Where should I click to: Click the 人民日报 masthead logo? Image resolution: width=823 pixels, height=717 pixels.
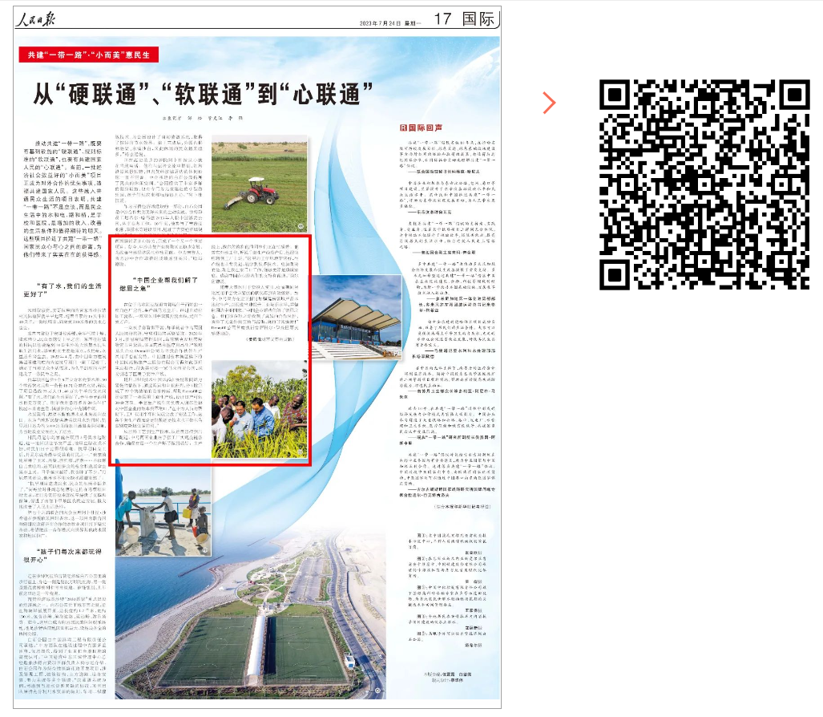pyautogui.click(x=35, y=19)
